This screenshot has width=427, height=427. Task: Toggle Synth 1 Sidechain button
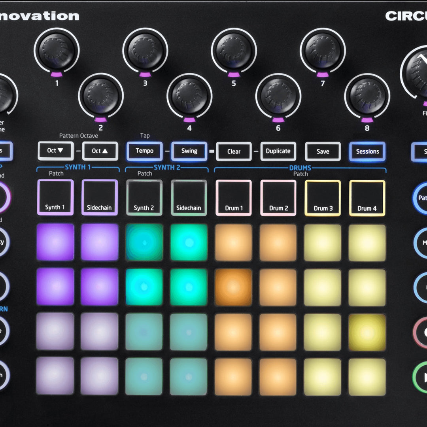pos(100,198)
